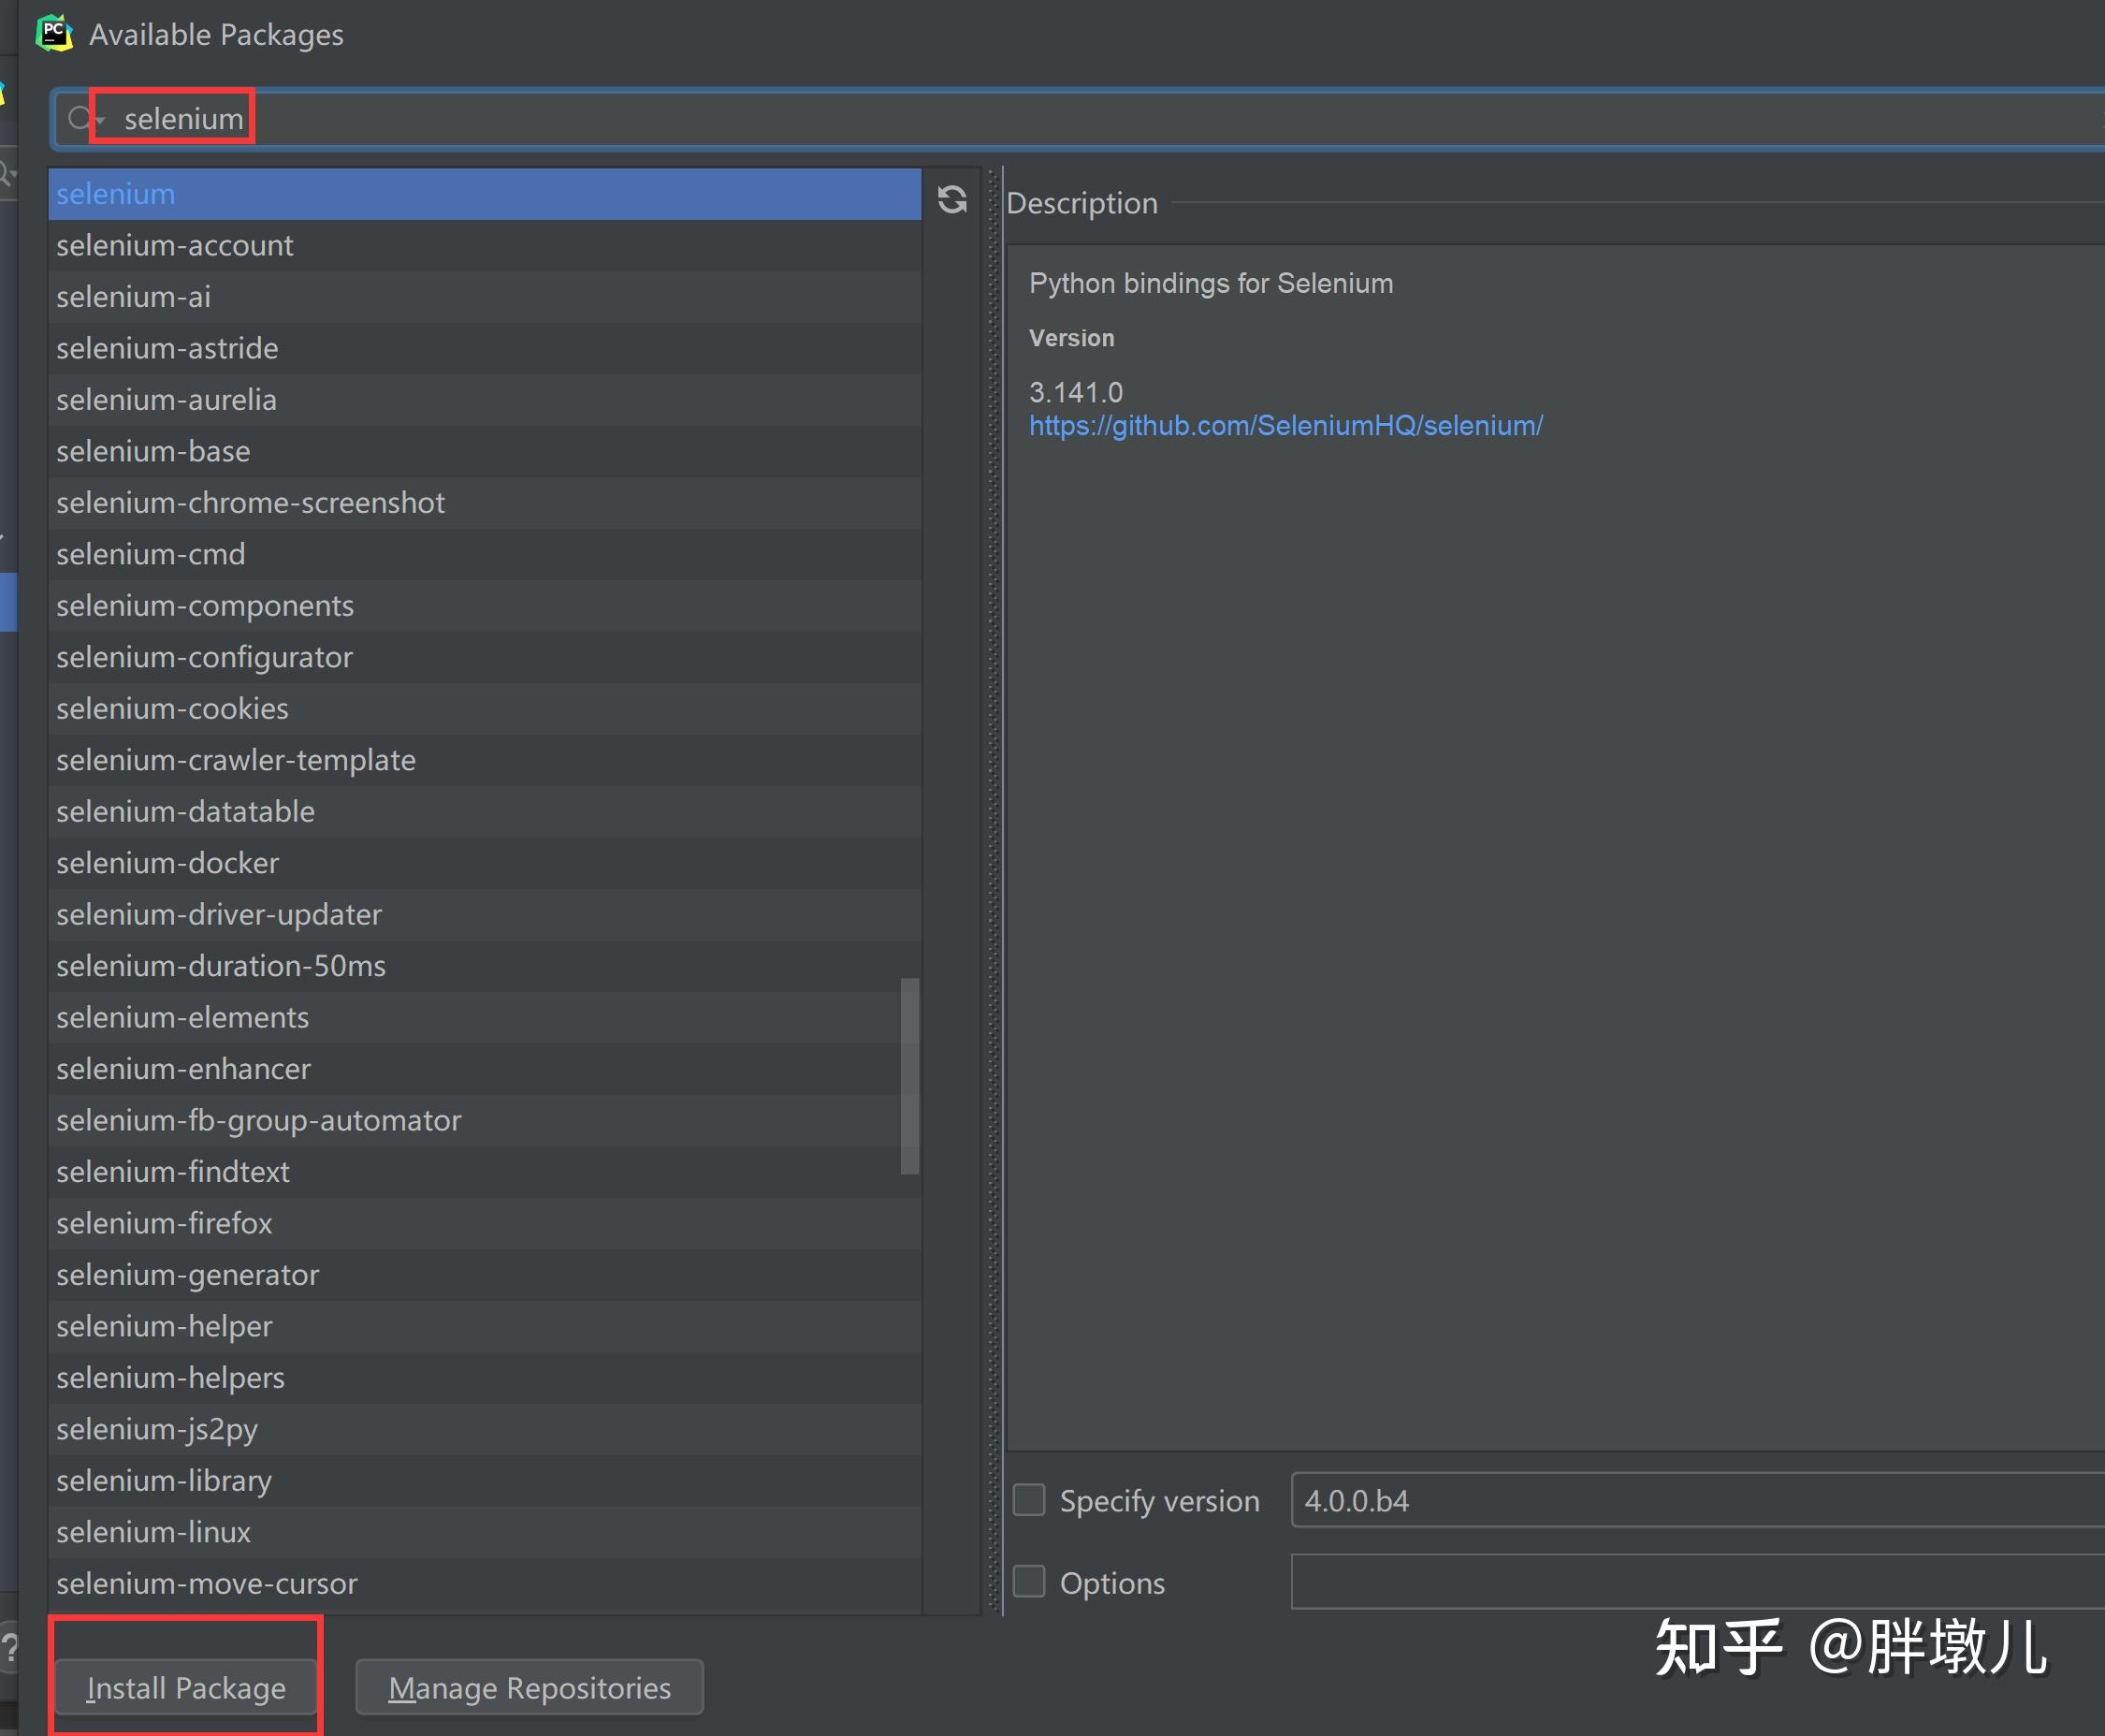2105x1736 pixels.
Task: Select selenium-move-cursor entry
Action: click(x=206, y=1583)
